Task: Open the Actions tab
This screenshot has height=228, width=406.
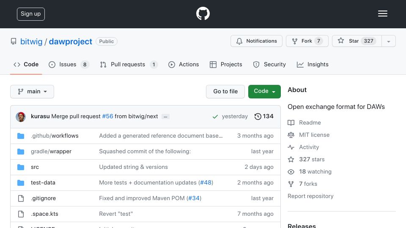Action: pos(184,64)
